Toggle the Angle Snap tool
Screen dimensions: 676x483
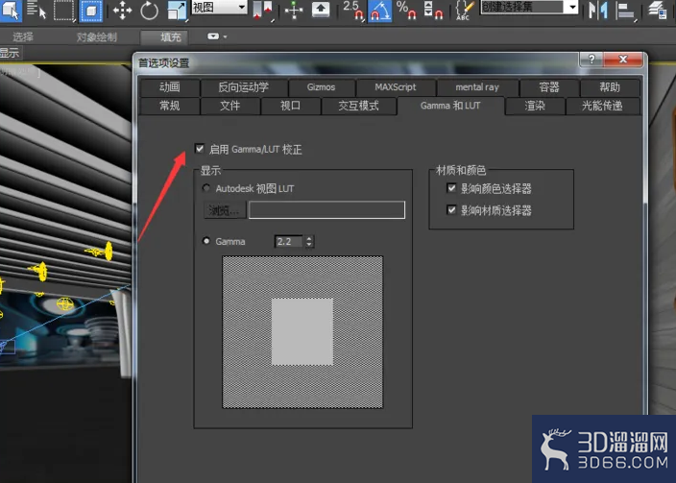tap(380, 11)
